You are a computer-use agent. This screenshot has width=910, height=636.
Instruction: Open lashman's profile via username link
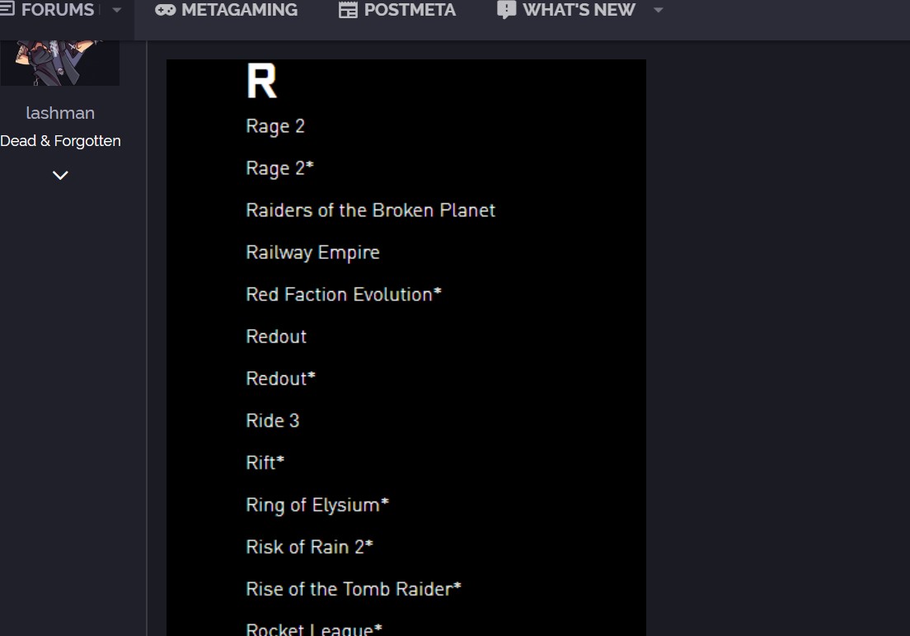point(60,113)
